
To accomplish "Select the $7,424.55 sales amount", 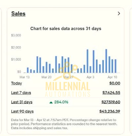I will pos(111,93).
